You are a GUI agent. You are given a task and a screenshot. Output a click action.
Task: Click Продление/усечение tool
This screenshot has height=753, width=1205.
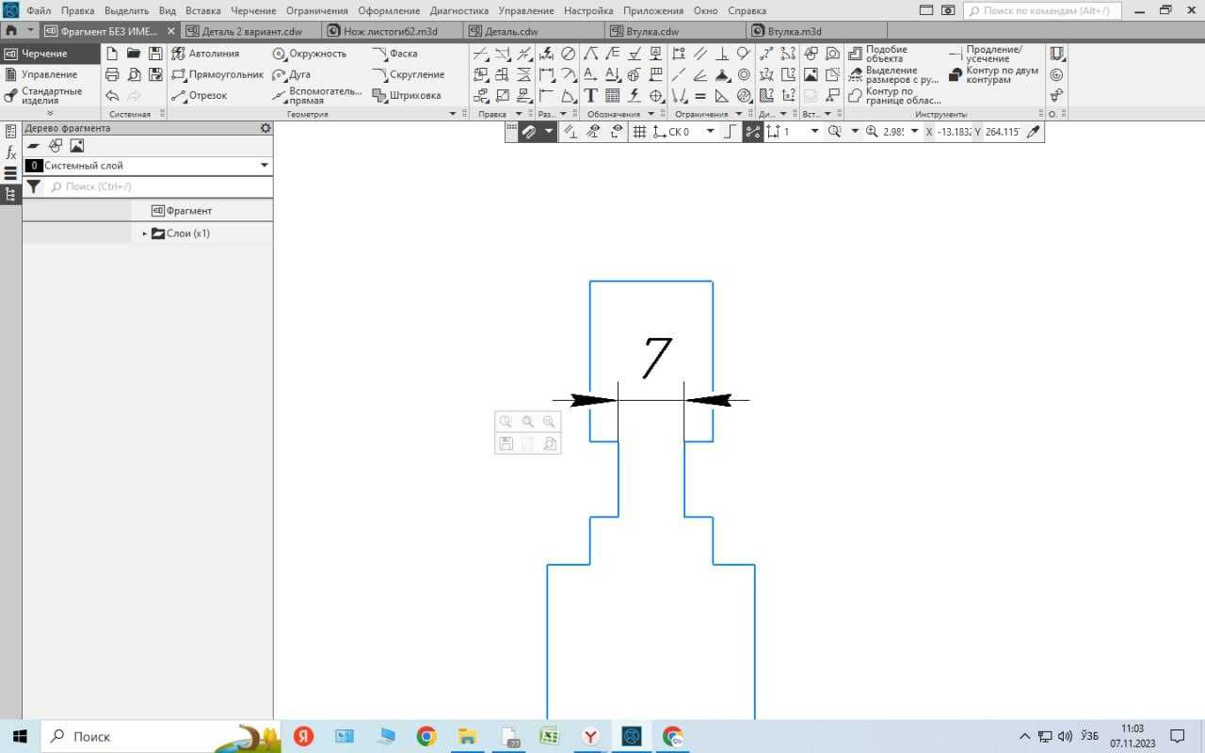[x=985, y=54]
